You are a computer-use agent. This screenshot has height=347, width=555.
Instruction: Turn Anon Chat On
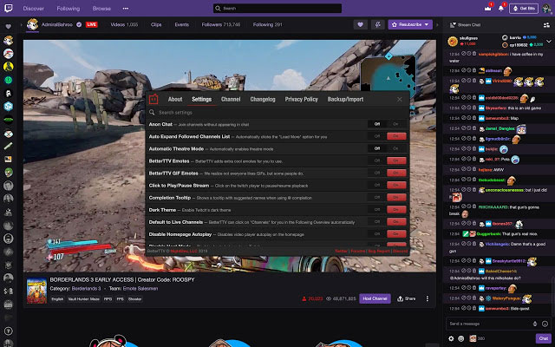pos(395,124)
